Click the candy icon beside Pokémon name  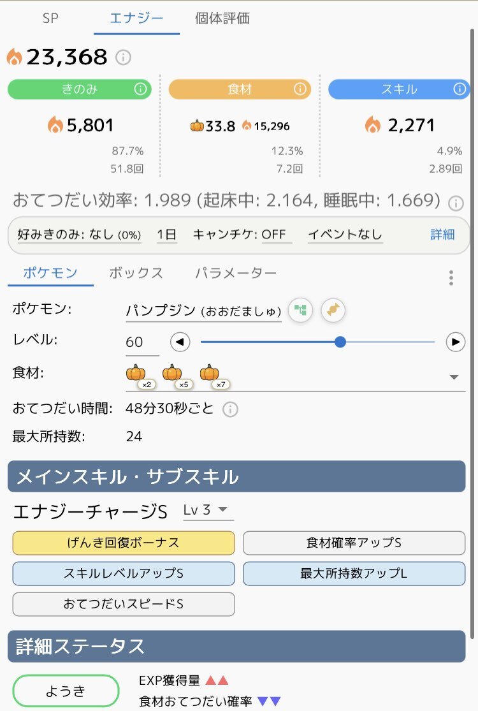point(333,311)
